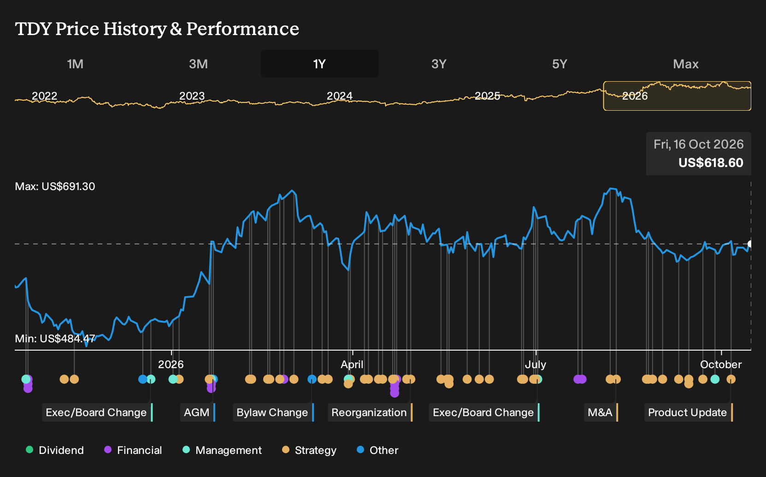Screen dimensions: 766x477
Task: Click the "TDY Price History & Performance" heading
Action: click(157, 29)
